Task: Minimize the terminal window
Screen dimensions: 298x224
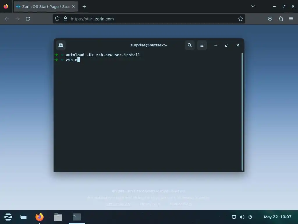Action: [216, 45]
